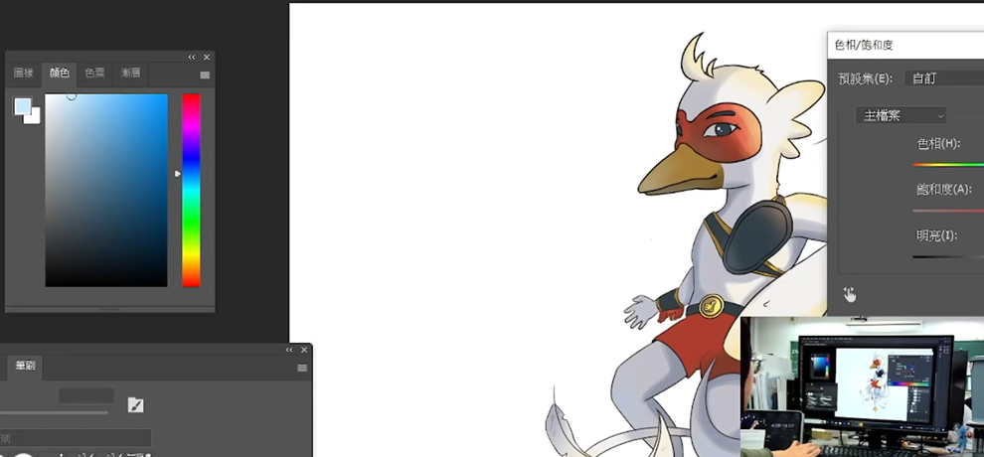
Task: Activate the hand targeted-adjustment tool icon
Action: [x=850, y=294]
